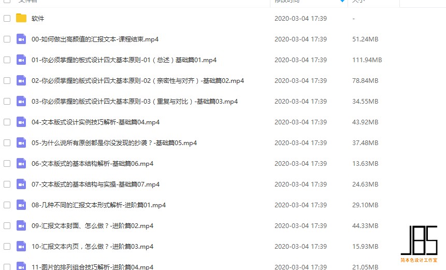Image resolution: width=446 pixels, height=270 pixels.
Task: Open the 软件 folder icon
Action: [x=21, y=18]
